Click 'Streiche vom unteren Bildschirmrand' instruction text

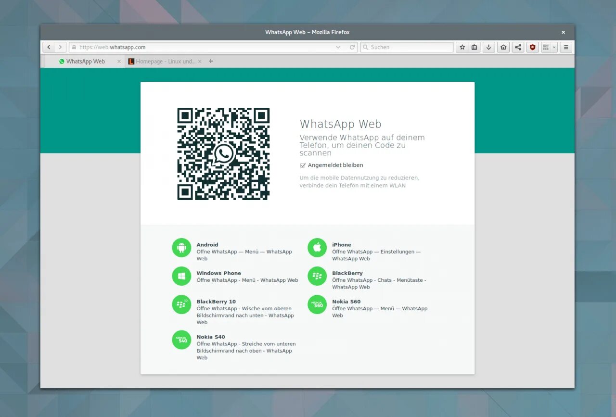[x=246, y=351]
